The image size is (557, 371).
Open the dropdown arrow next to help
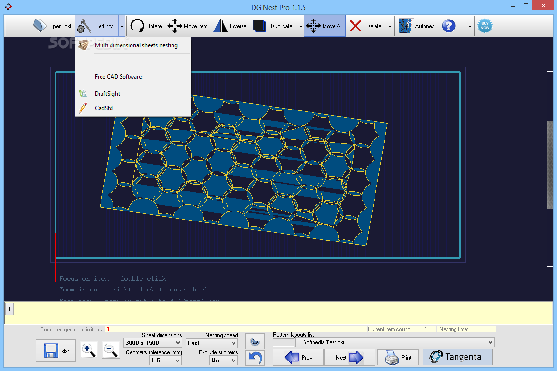[x=470, y=26]
